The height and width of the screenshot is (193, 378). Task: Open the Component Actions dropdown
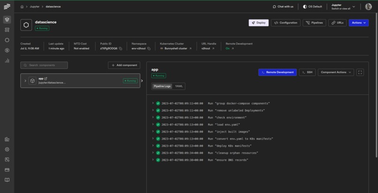[336, 72]
